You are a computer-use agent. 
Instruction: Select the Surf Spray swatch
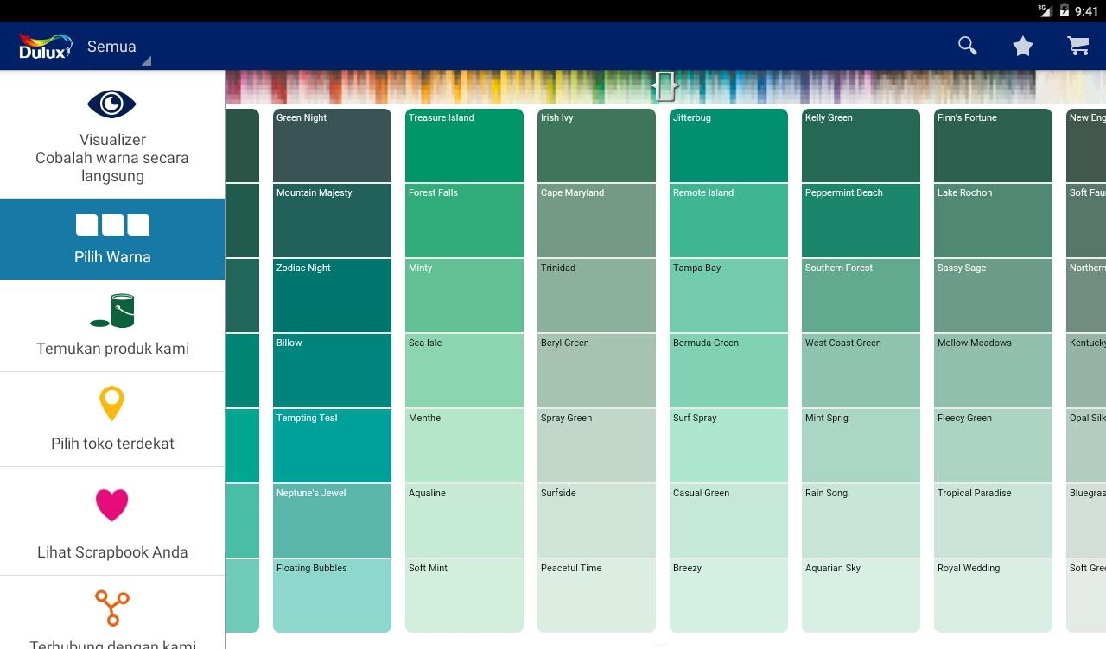(728, 446)
